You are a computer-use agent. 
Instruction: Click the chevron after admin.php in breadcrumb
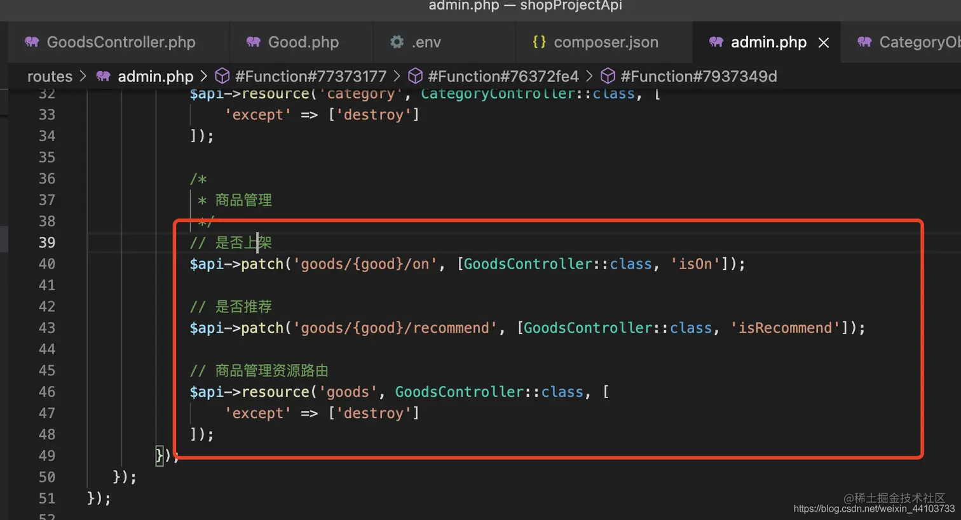pos(204,76)
